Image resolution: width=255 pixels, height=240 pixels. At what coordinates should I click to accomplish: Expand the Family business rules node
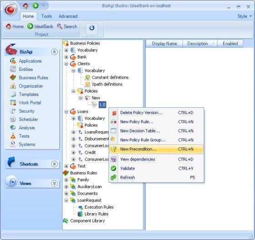66,180
